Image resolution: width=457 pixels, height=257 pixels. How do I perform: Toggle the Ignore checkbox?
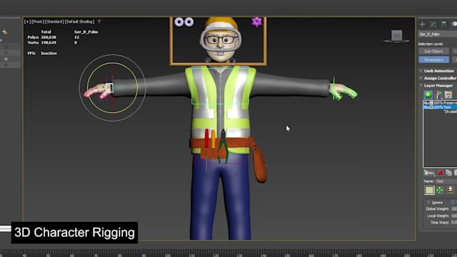tap(428, 202)
